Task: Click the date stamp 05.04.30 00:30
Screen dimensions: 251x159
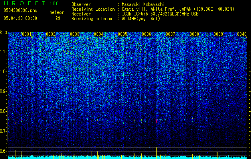Action: (x=20, y=18)
